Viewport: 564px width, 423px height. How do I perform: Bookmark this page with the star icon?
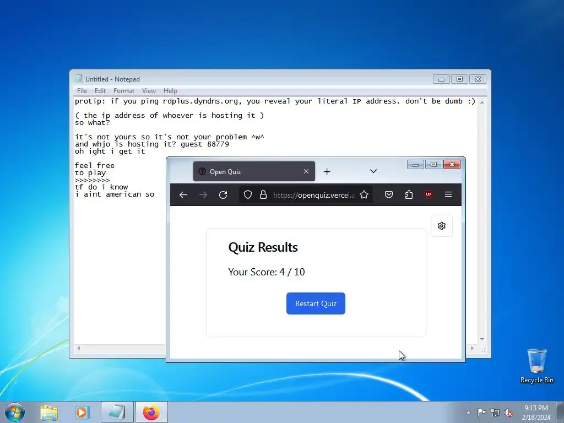pyautogui.click(x=364, y=194)
